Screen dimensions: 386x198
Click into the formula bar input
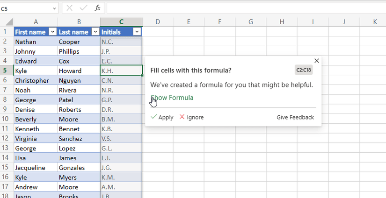click(246, 8)
